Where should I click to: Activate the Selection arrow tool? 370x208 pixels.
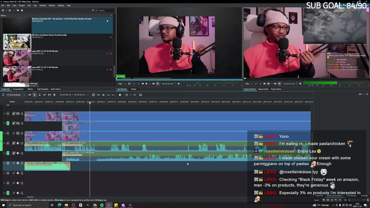click(35, 95)
